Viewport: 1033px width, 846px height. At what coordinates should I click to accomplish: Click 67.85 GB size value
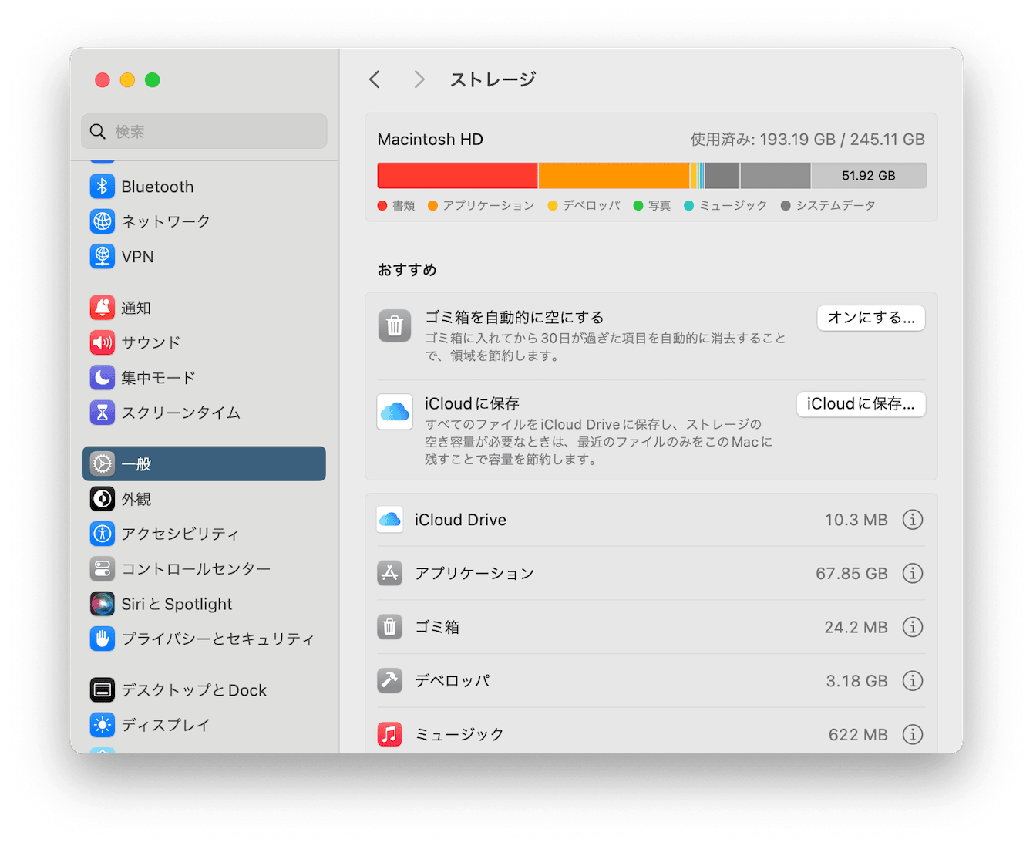tap(852, 574)
